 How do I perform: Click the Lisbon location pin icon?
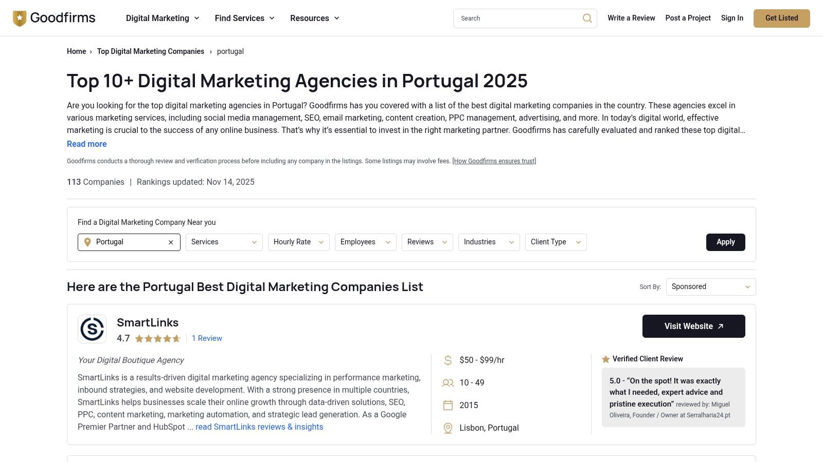coord(447,428)
